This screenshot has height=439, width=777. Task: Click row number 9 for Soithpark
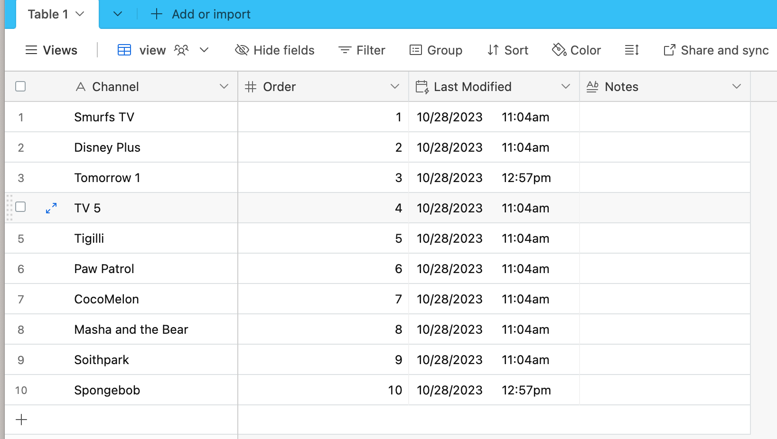21,360
